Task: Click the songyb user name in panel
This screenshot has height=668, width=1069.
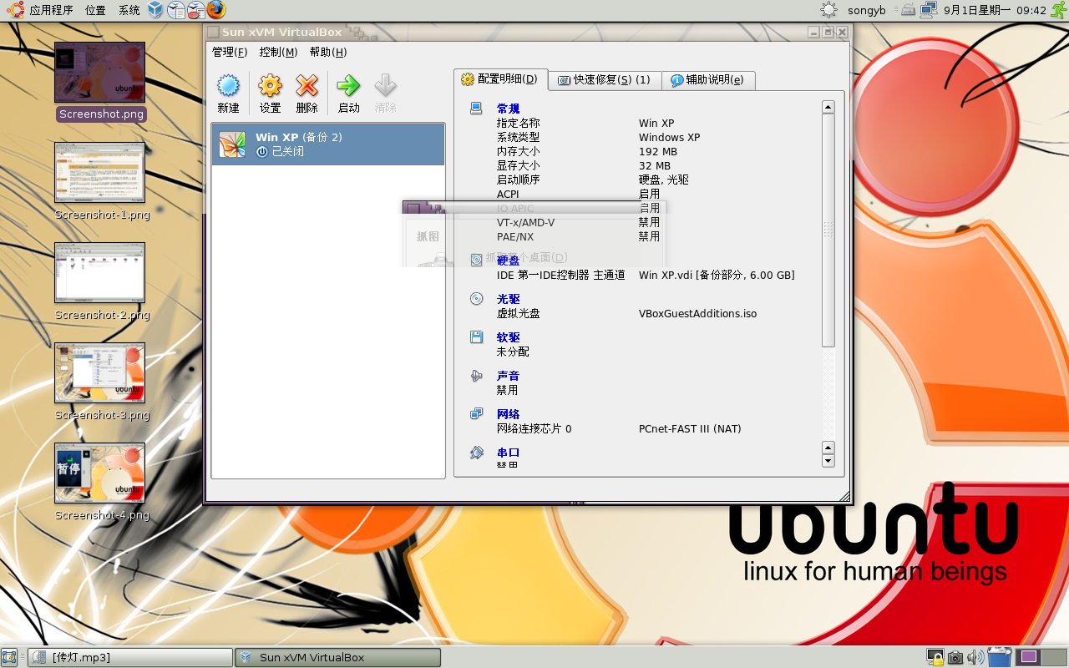Action: click(865, 11)
